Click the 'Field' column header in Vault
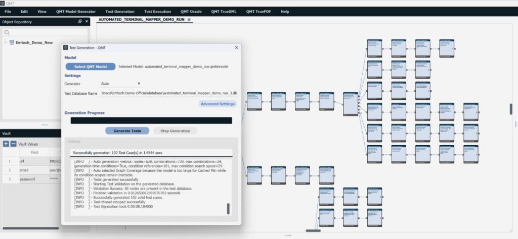This screenshot has width=518, height=239. pyautogui.click(x=34, y=152)
